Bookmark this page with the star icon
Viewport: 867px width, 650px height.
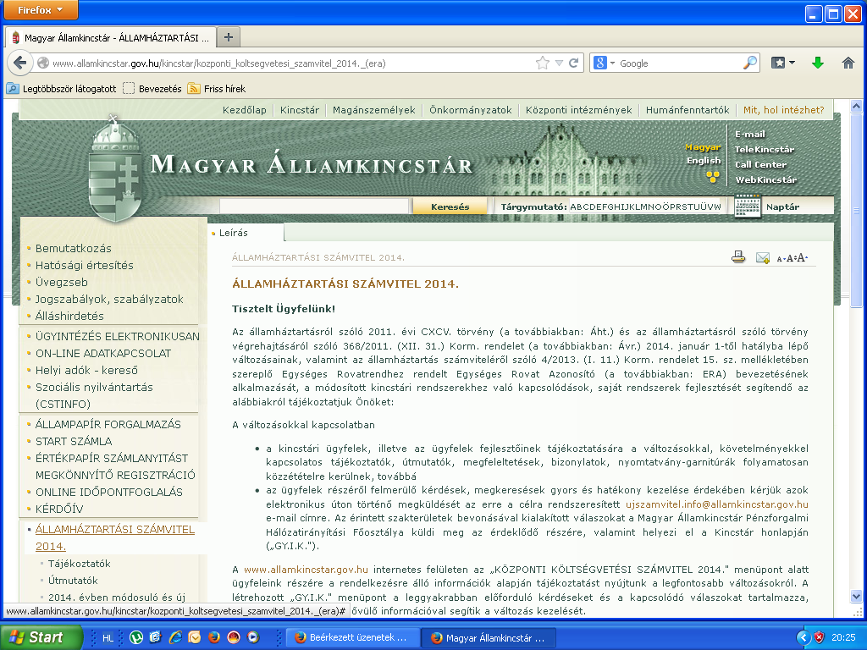click(x=543, y=63)
